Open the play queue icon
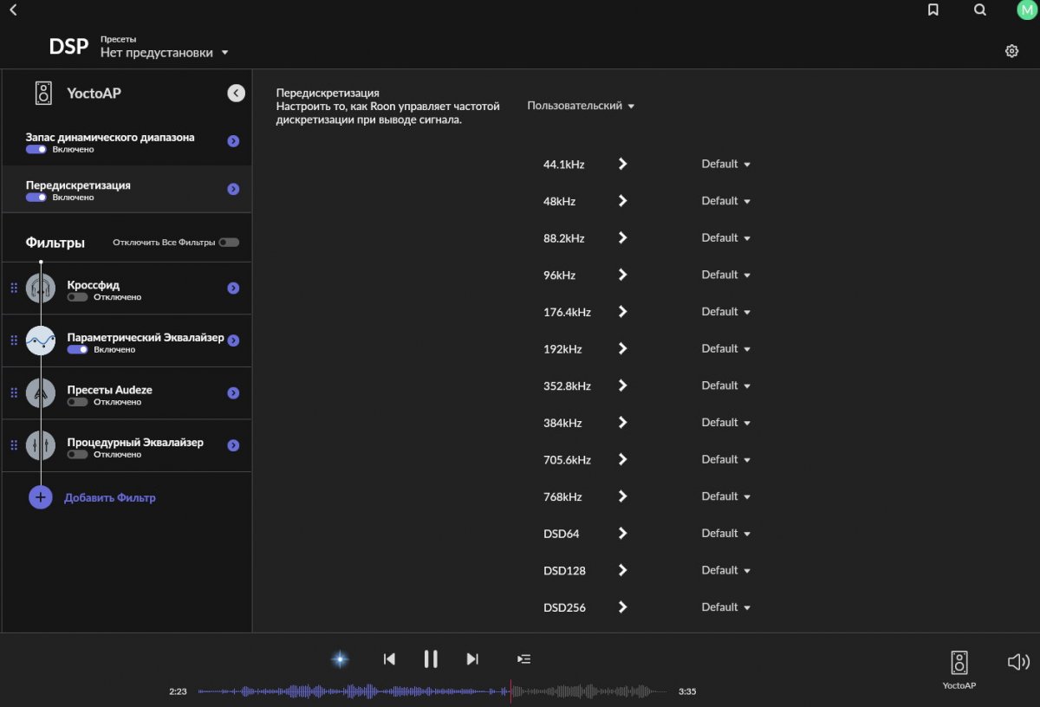1040x707 pixels. [523, 659]
